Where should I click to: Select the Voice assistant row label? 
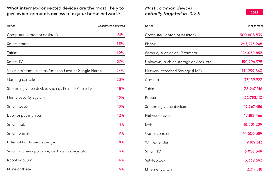click(54, 71)
